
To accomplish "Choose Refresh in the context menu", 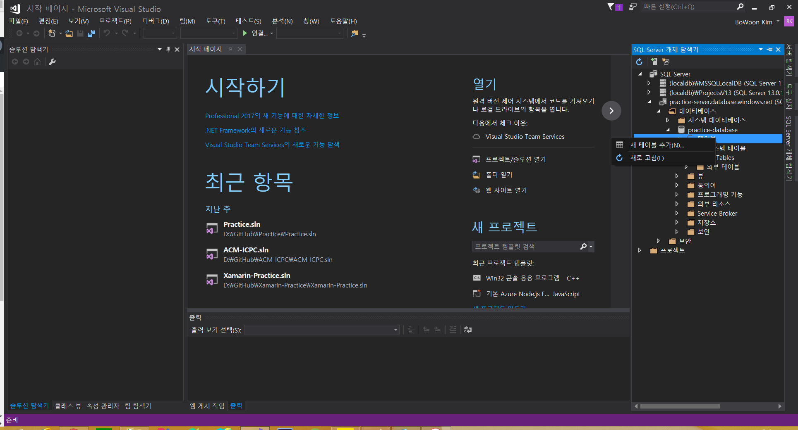I will [x=647, y=158].
